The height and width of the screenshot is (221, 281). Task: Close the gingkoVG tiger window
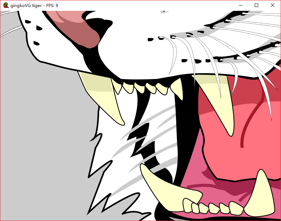tap(272, 5)
